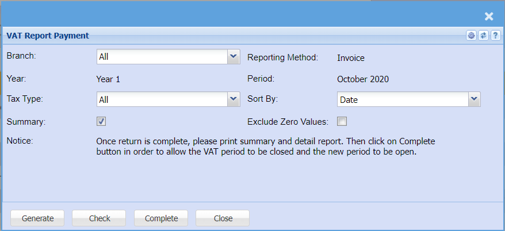Image resolution: width=505 pixels, height=231 pixels.
Task: Toggle the Summary checkbox
Action: click(x=101, y=121)
